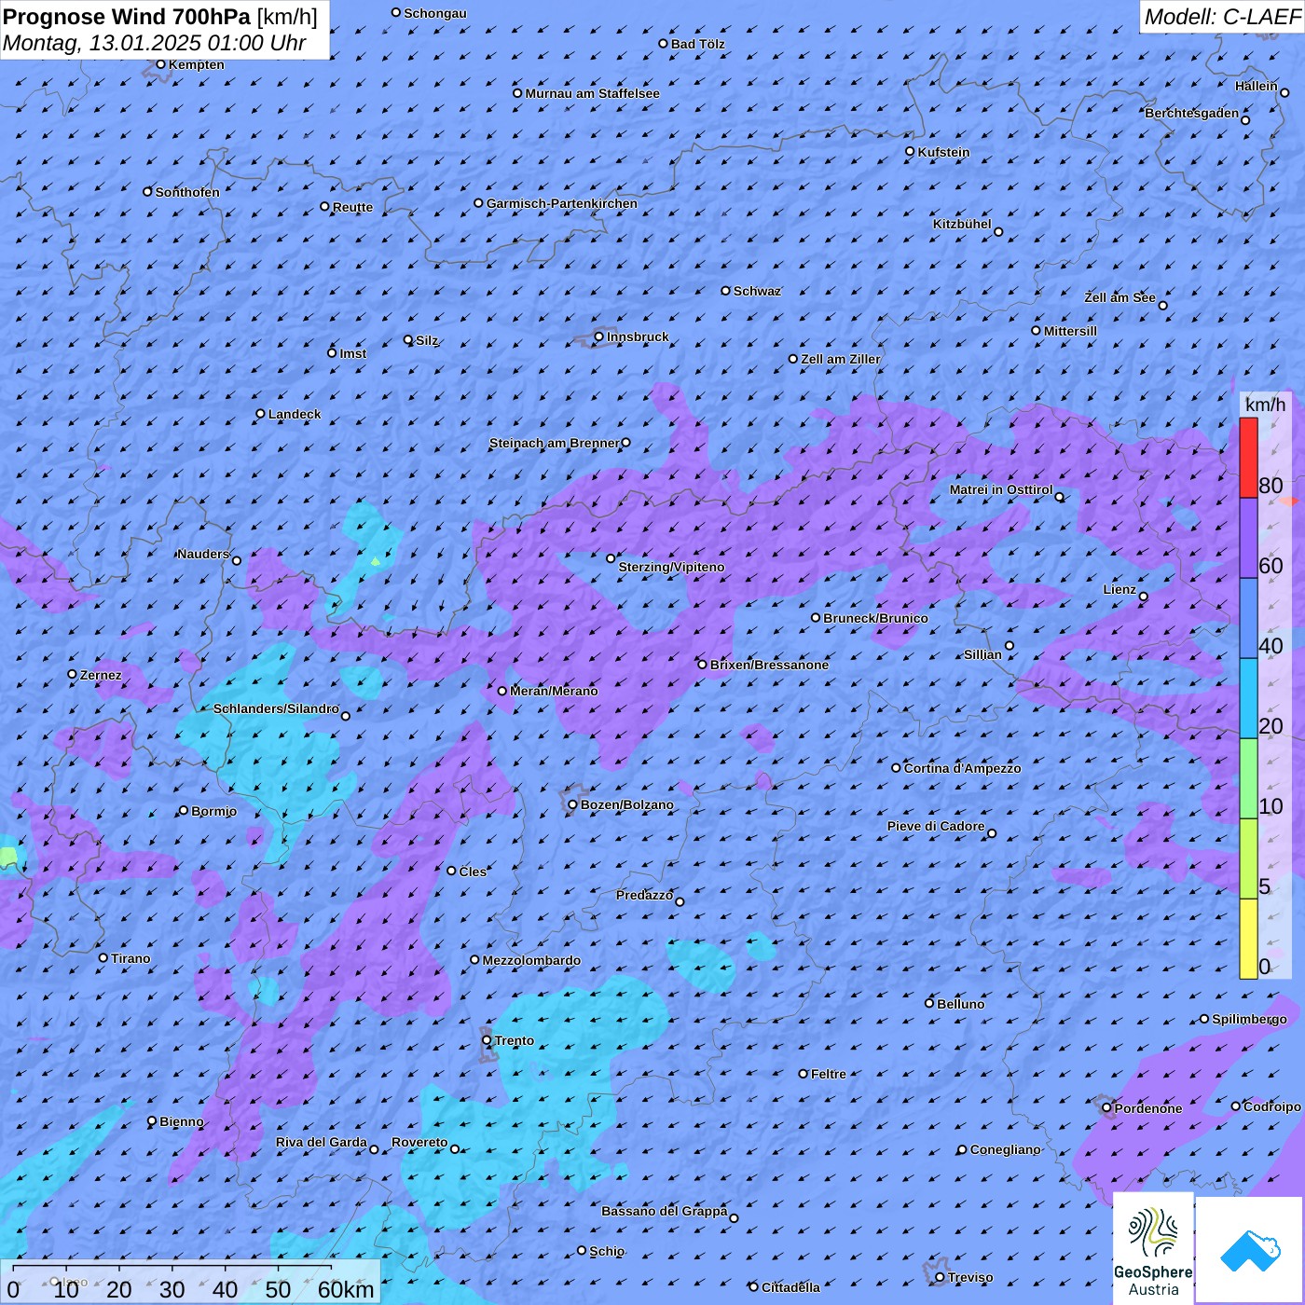The width and height of the screenshot is (1305, 1305).
Task: Click the 'Prognose Wind 700hPa' title
Action: pos(127,17)
